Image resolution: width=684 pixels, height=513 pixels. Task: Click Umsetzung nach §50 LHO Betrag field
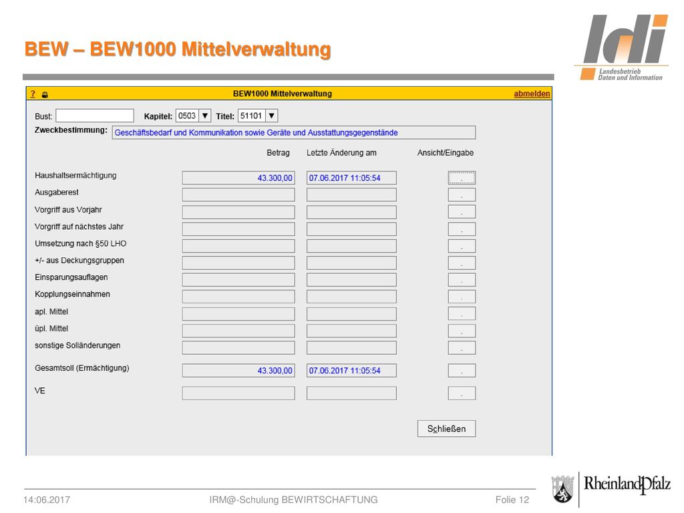point(238,246)
